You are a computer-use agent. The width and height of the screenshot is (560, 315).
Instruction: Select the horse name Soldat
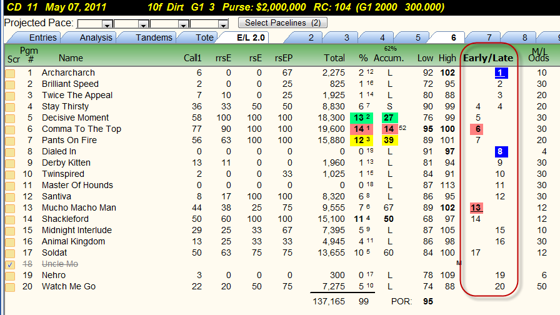(x=54, y=253)
